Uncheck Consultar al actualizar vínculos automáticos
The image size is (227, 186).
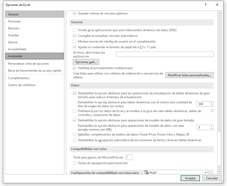74,36
